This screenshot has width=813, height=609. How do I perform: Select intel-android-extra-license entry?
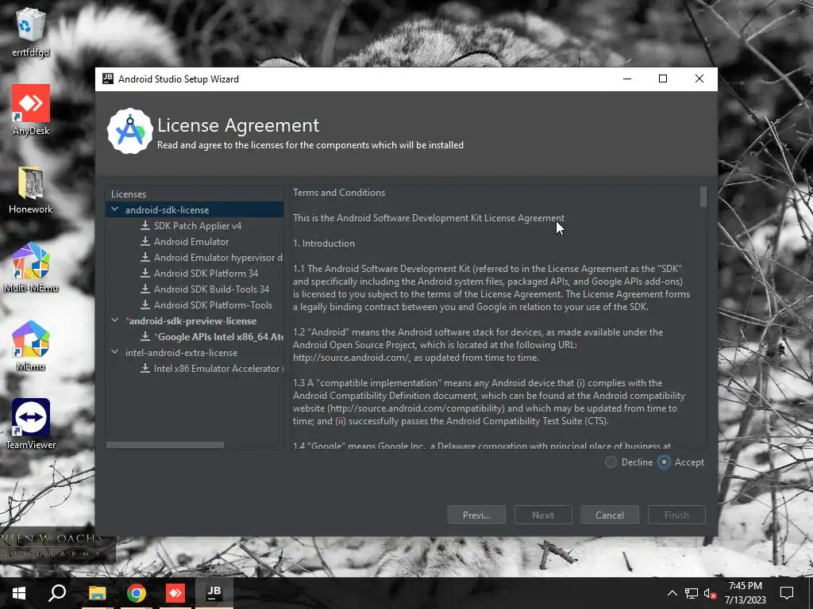tap(182, 353)
